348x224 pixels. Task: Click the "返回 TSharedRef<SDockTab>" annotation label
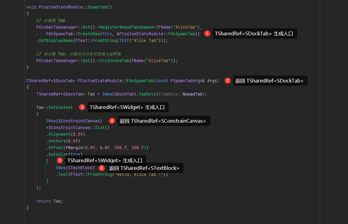[270, 81]
